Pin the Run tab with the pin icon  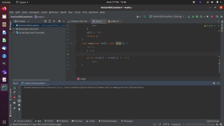[x=14, y=108]
